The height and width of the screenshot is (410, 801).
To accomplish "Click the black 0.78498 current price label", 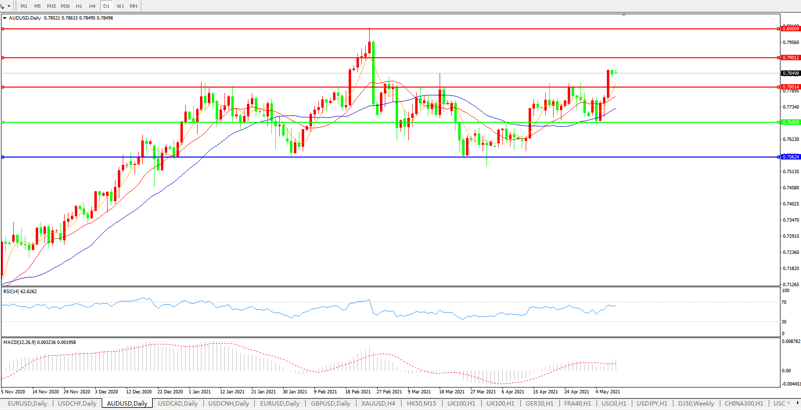I will [x=791, y=73].
